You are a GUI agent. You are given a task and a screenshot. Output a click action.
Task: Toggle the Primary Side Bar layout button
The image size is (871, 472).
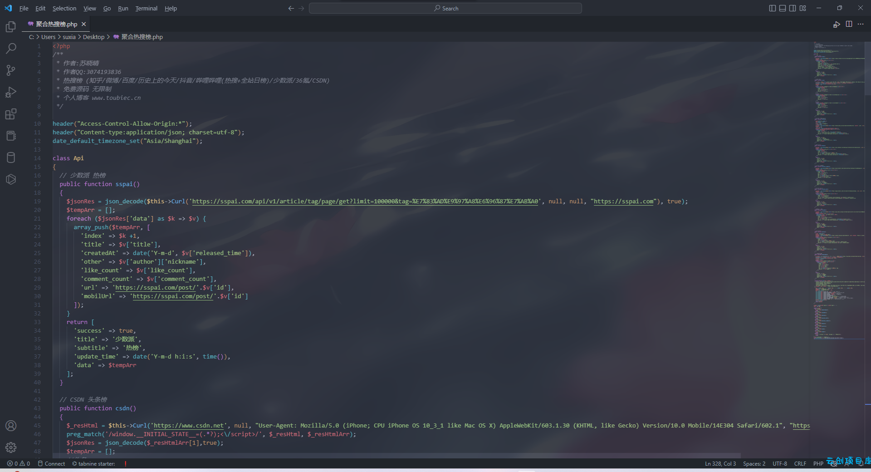pyautogui.click(x=773, y=8)
